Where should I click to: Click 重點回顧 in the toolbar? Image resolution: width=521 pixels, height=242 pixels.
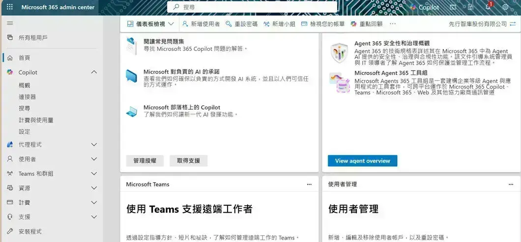tap(367, 24)
